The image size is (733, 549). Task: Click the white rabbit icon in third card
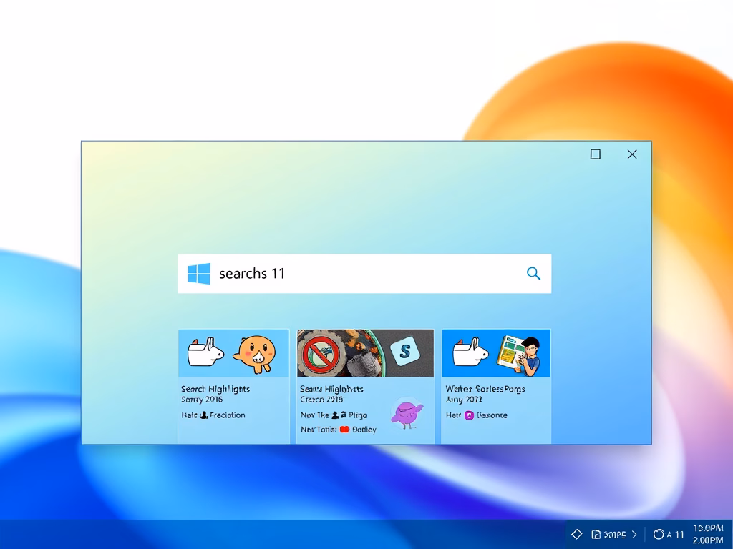click(469, 351)
